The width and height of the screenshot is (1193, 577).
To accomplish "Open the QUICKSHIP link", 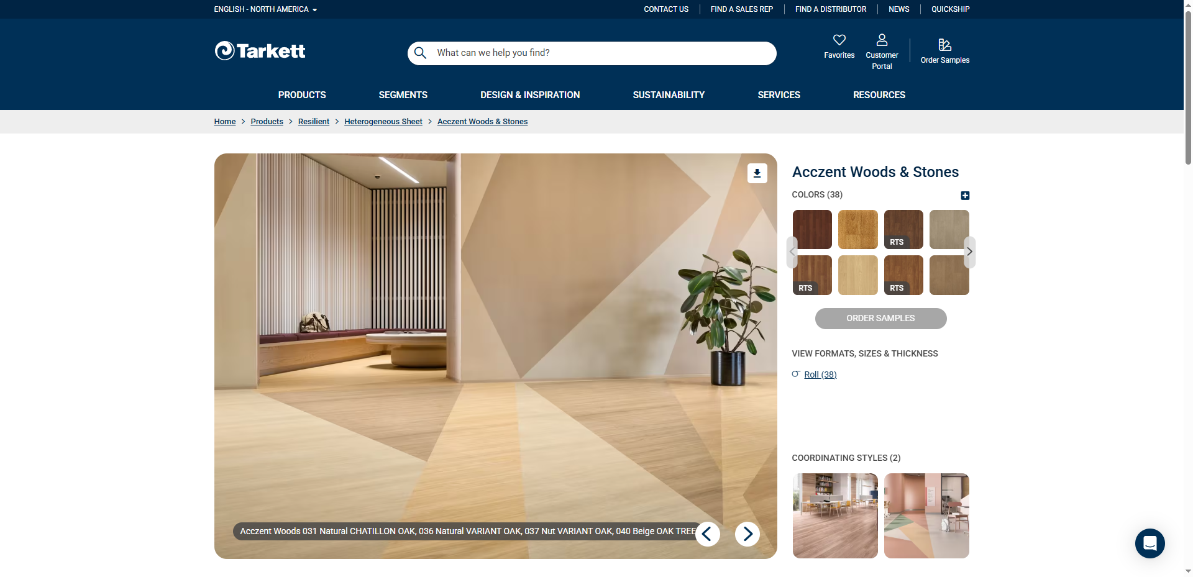I will (x=950, y=9).
